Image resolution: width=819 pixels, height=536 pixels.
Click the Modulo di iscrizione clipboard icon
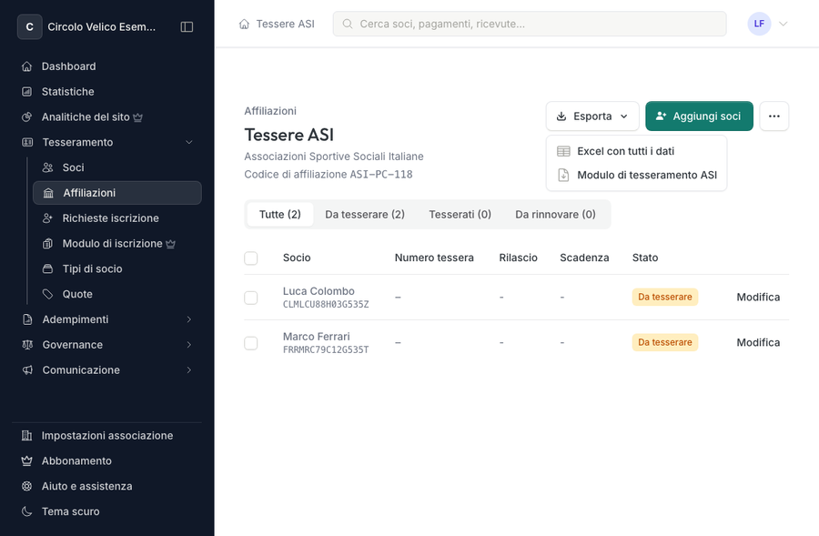click(x=47, y=244)
